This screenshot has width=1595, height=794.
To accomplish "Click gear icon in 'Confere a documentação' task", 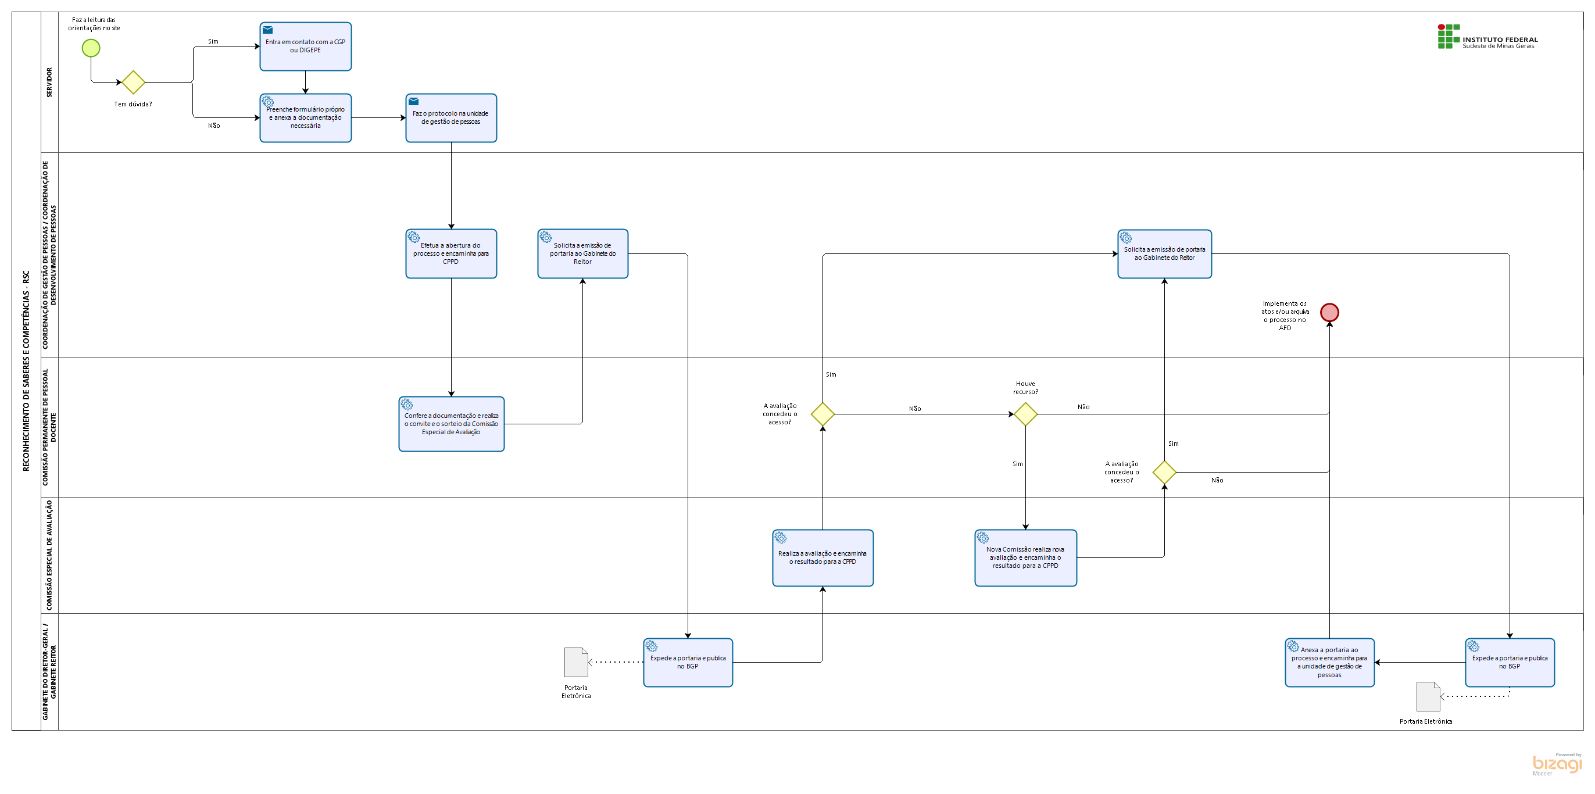I will pyautogui.click(x=407, y=404).
